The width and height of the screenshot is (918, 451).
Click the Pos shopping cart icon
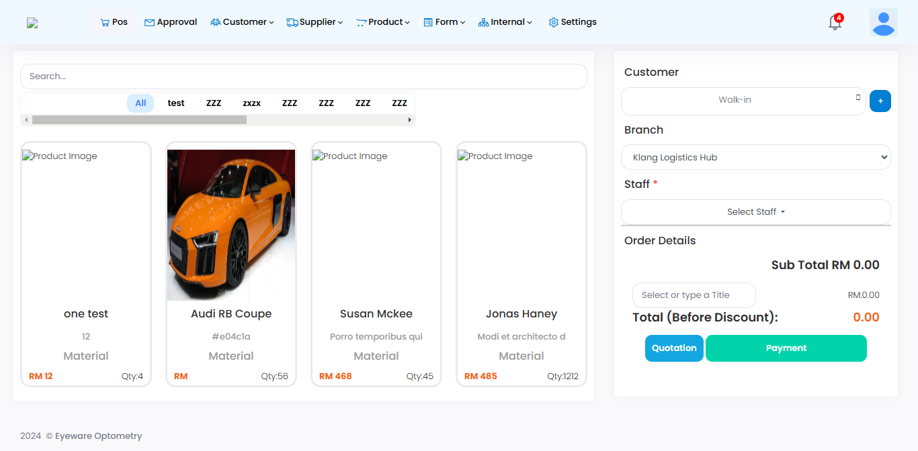105,22
